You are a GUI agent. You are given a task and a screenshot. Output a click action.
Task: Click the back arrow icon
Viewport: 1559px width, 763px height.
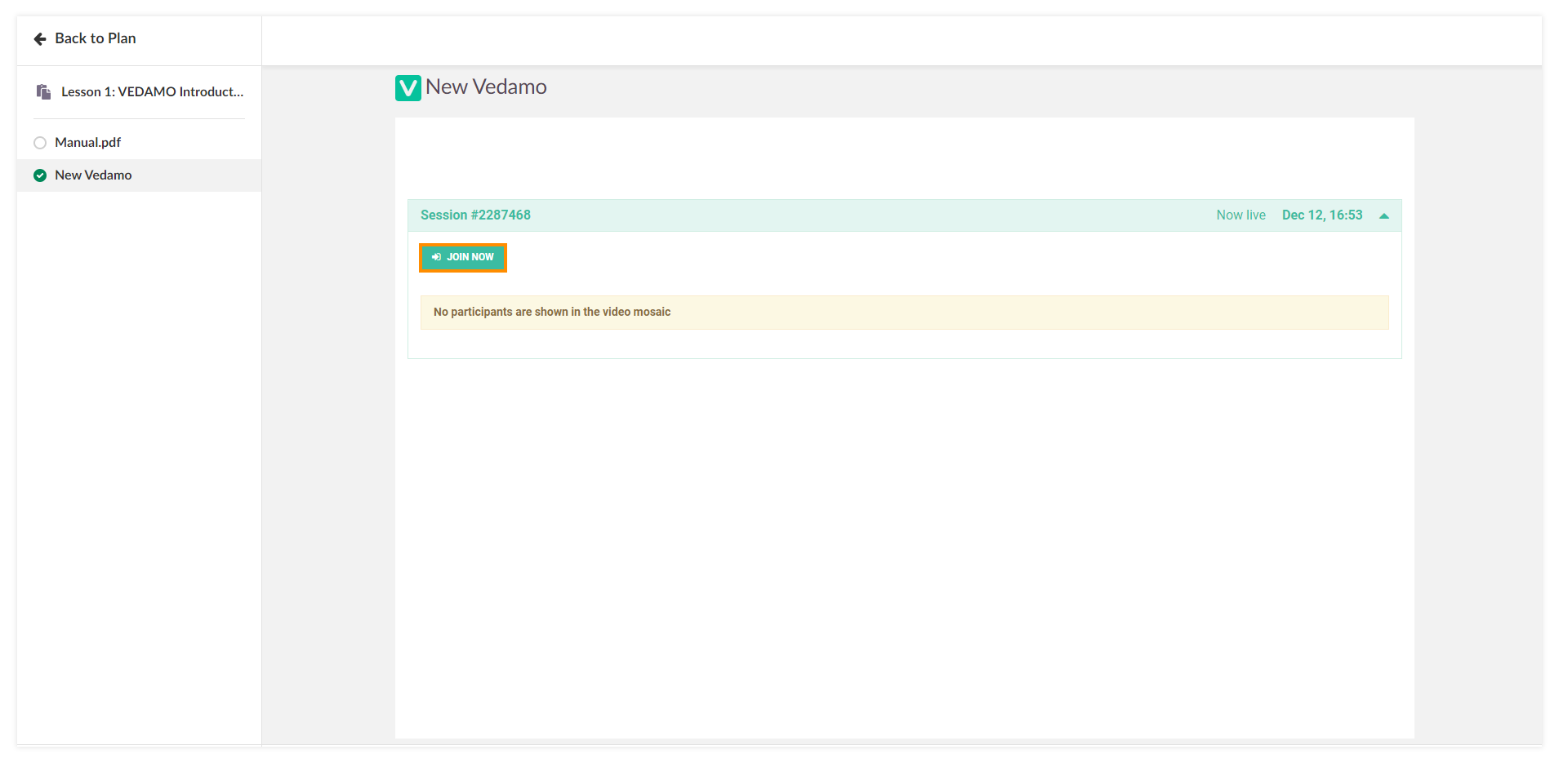[x=39, y=38]
